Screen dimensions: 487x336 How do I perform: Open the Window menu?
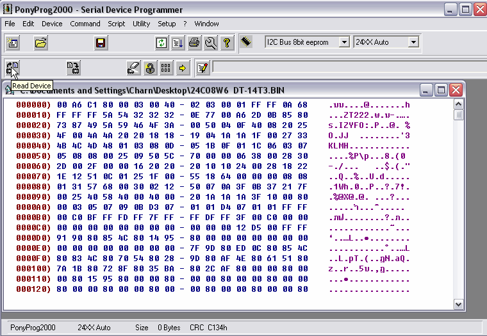(206, 24)
